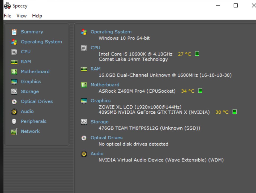Open the View menu
This screenshot has height=193, width=256.
point(22,16)
